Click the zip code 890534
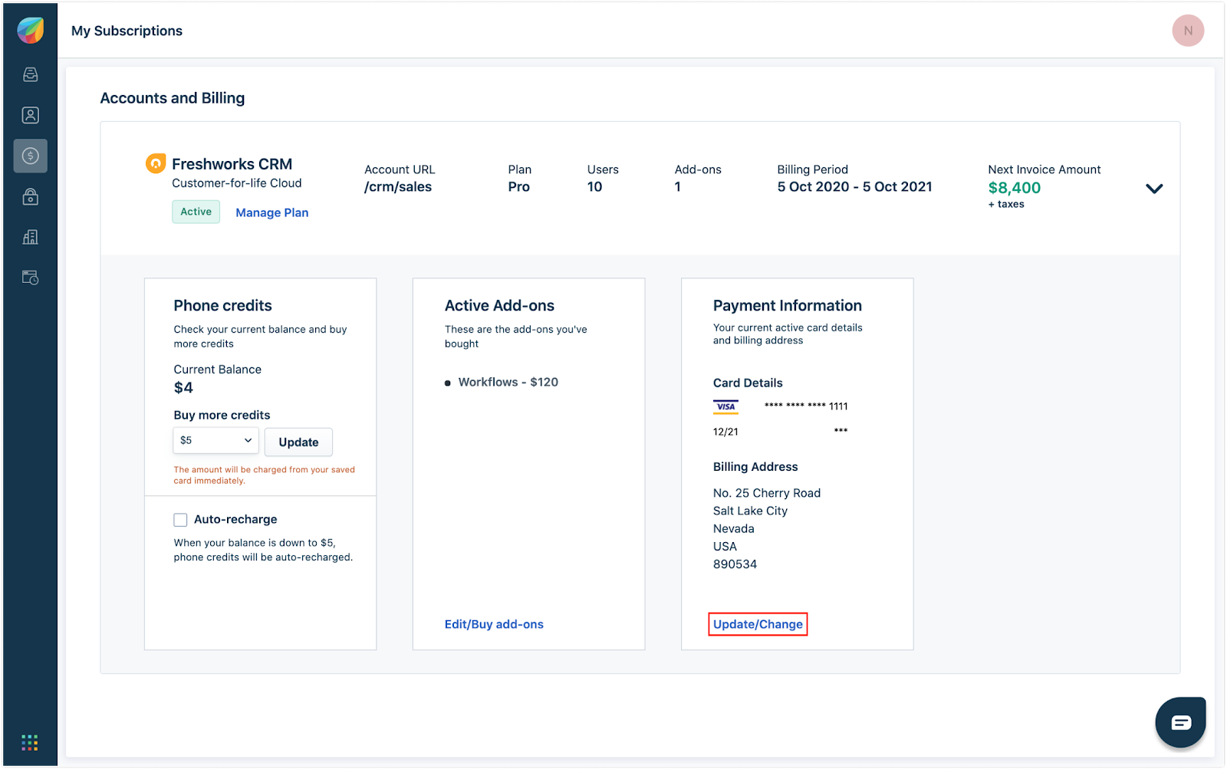Image resolution: width=1227 pixels, height=769 pixels. click(x=735, y=564)
